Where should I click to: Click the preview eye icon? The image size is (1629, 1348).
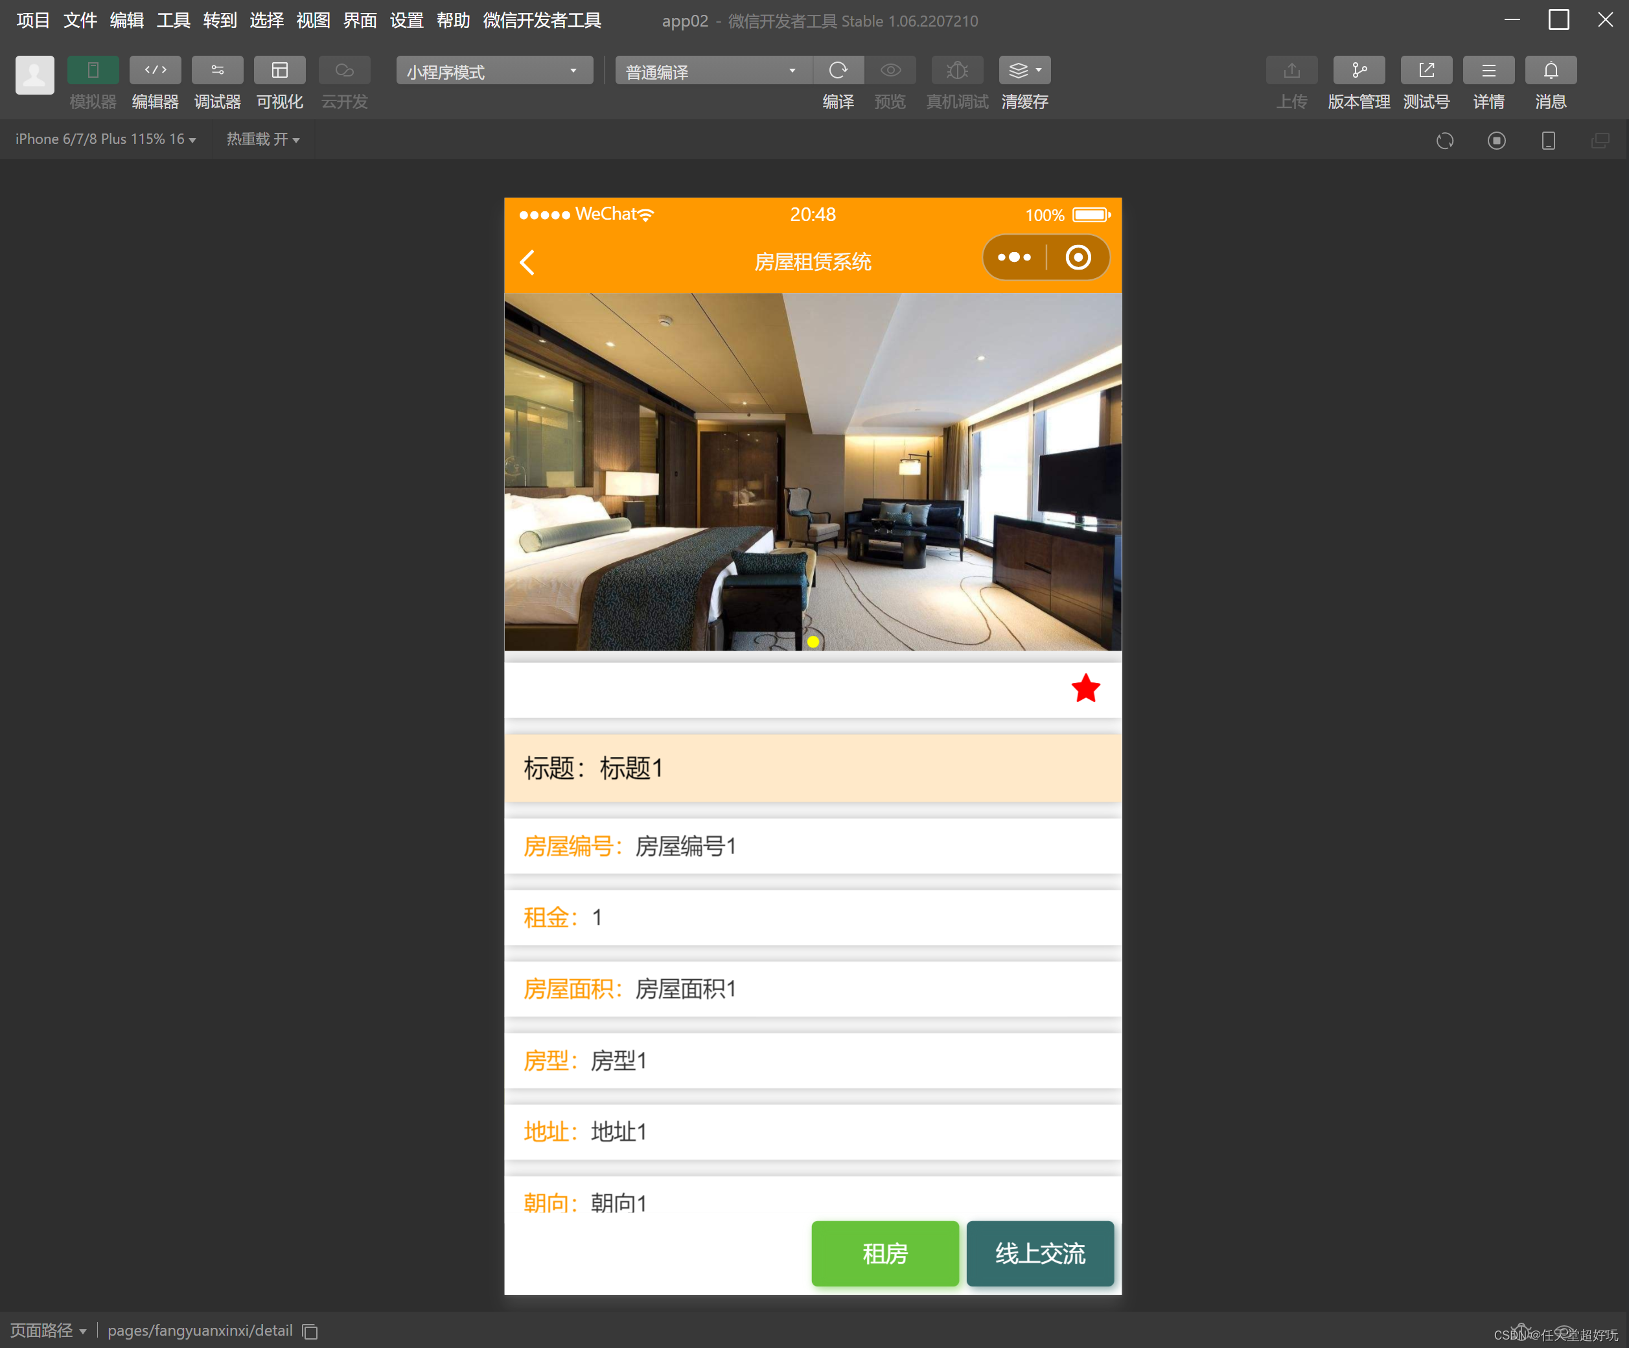coord(890,70)
